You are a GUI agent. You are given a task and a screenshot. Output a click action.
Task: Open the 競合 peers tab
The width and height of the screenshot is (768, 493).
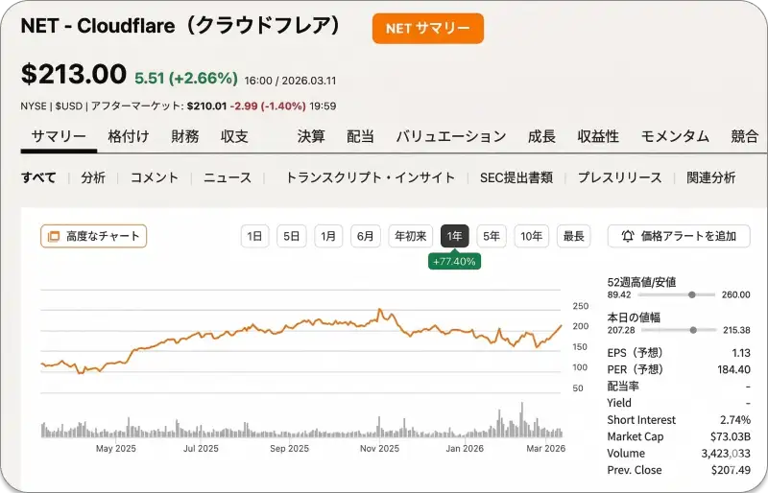point(745,136)
